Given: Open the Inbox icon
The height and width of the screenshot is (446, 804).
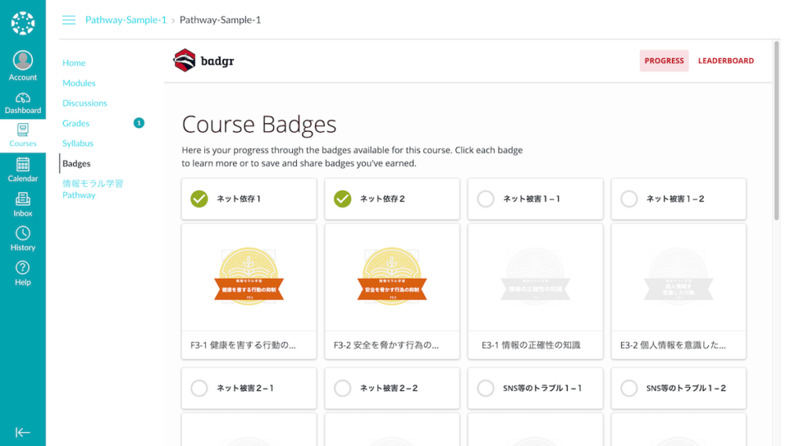Looking at the screenshot, I should click(x=23, y=199).
